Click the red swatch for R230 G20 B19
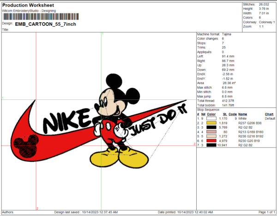 [x=211, y=141]
